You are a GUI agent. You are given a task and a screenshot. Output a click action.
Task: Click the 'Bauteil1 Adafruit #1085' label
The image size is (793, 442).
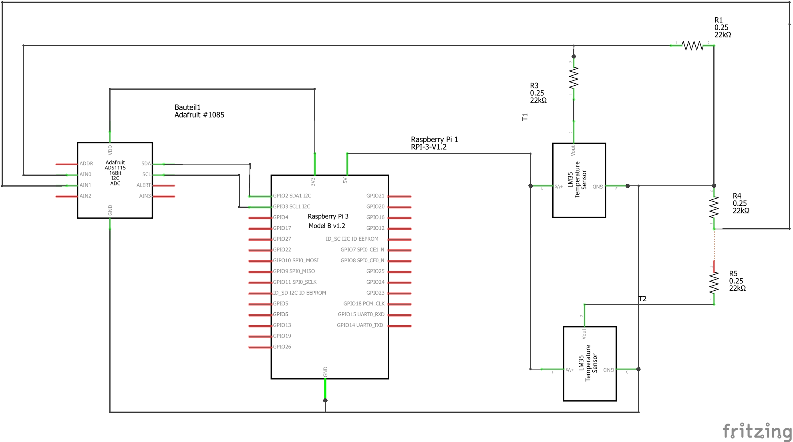199,111
